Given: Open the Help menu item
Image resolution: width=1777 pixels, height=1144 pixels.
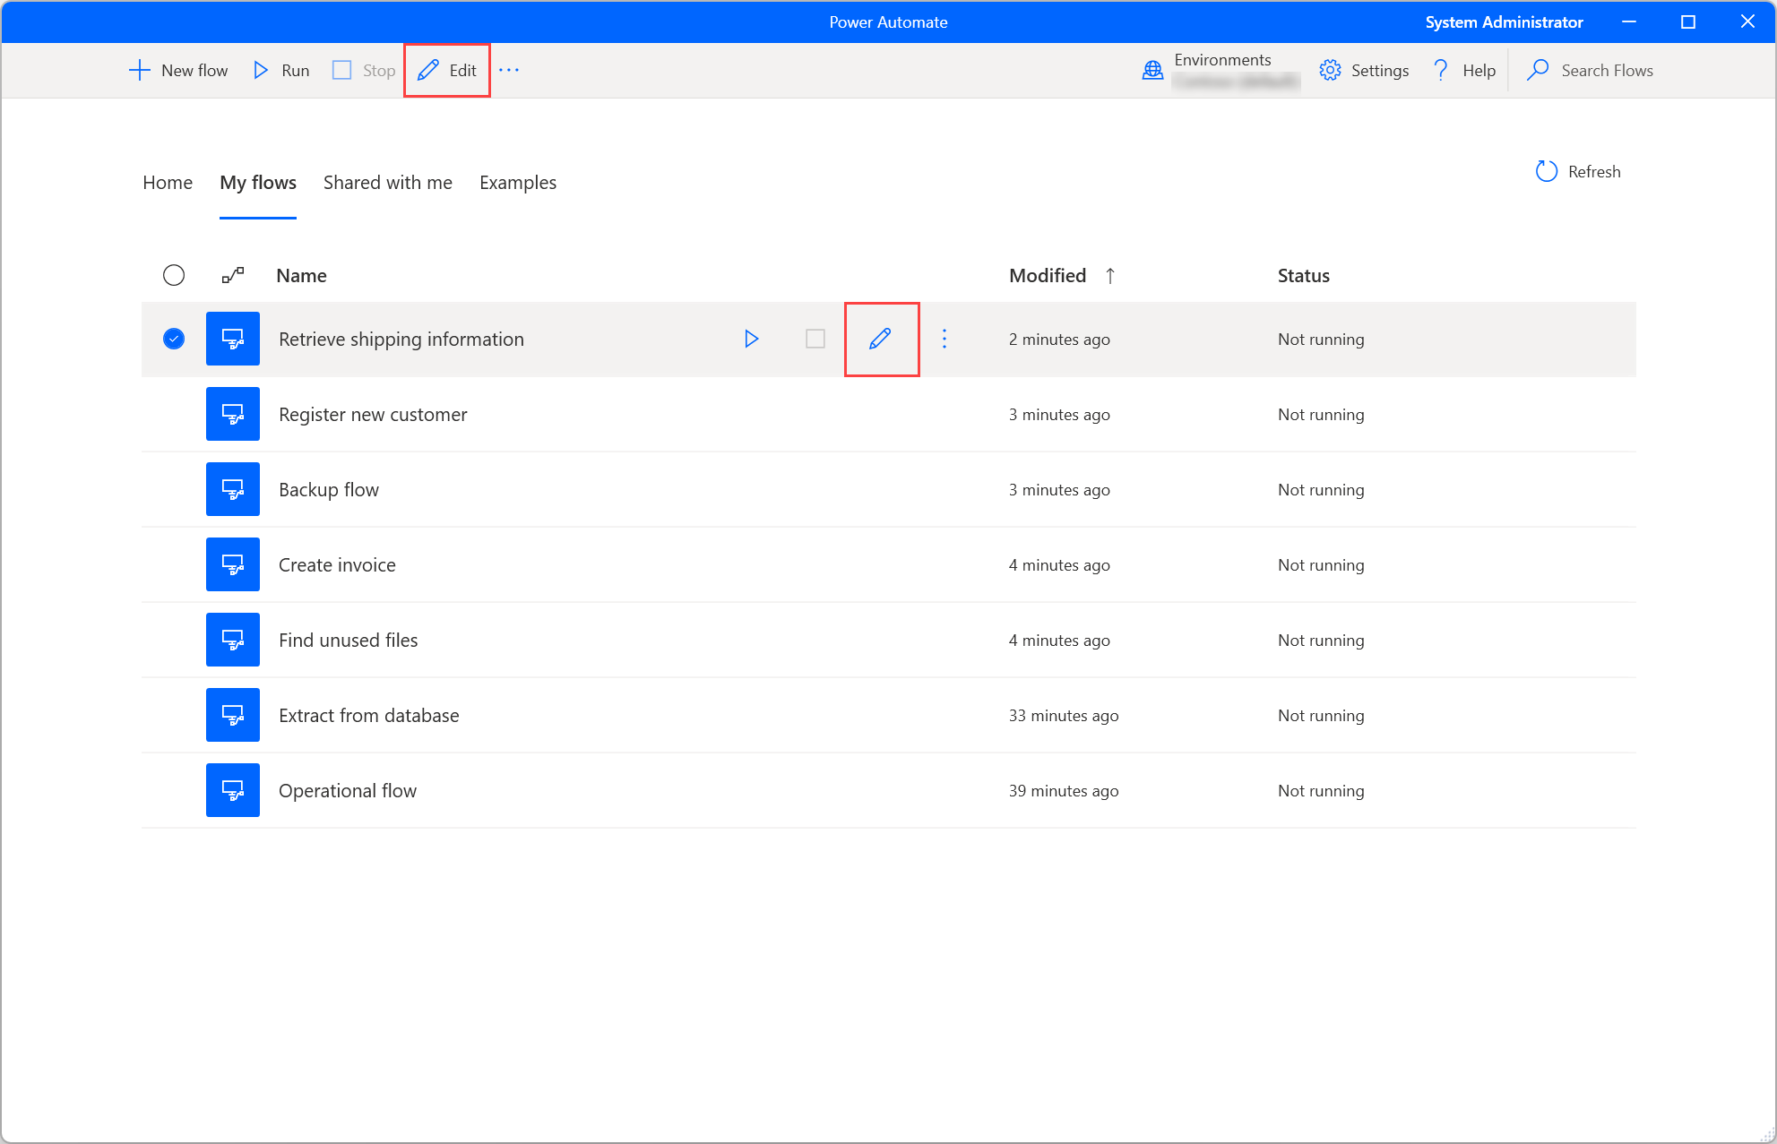Looking at the screenshot, I should (x=1463, y=70).
